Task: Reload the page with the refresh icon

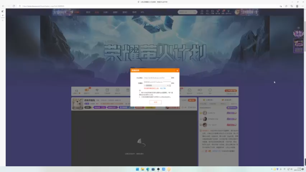Action: pyautogui.click(x=14, y=6)
